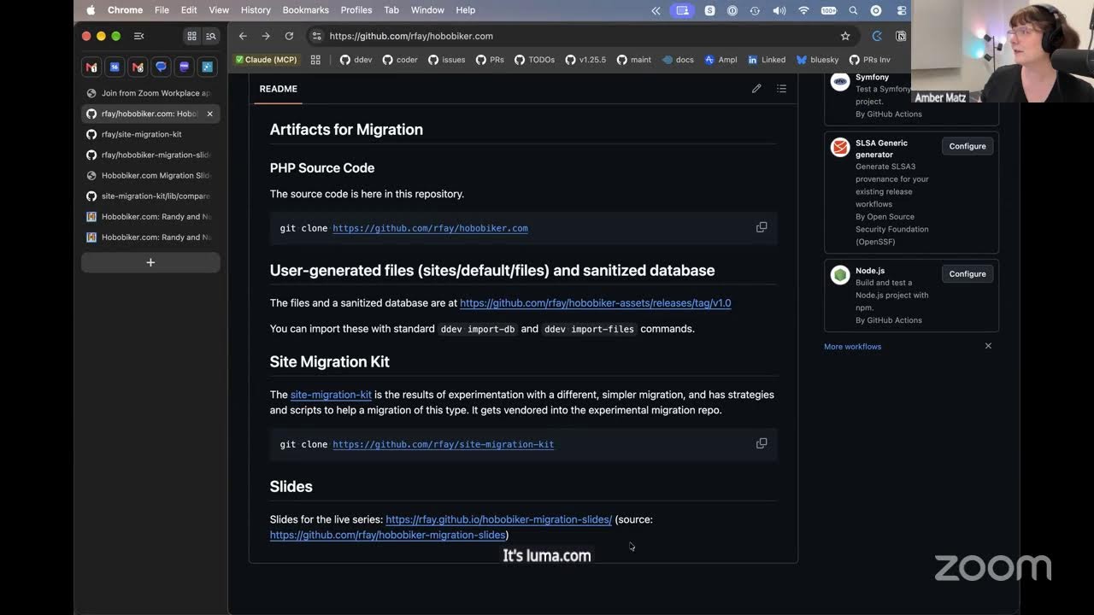The height and width of the screenshot is (615, 1094).
Task: Open the README outline list icon
Action: 781,89
